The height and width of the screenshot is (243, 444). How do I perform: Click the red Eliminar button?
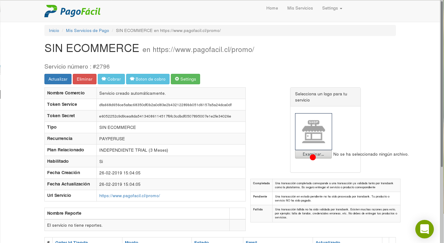tap(84, 79)
